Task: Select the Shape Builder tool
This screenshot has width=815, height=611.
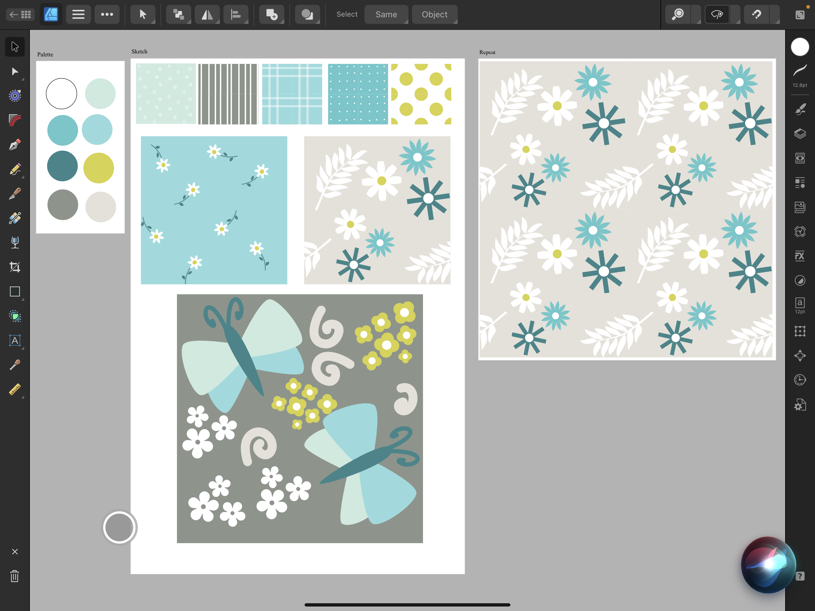Action: point(15,316)
